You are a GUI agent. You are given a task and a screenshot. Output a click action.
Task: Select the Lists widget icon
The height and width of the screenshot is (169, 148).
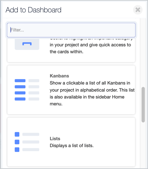pyautogui.click(x=27, y=142)
